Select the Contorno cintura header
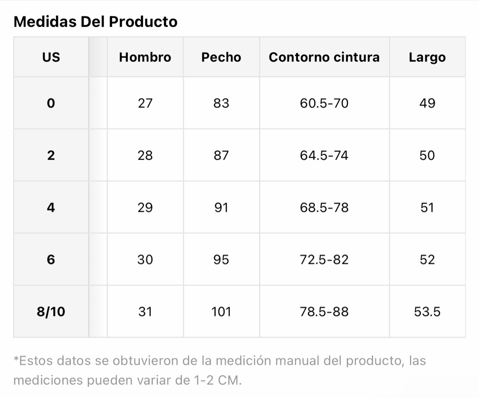This screenshot has height=398, width=479. point(324,57)
